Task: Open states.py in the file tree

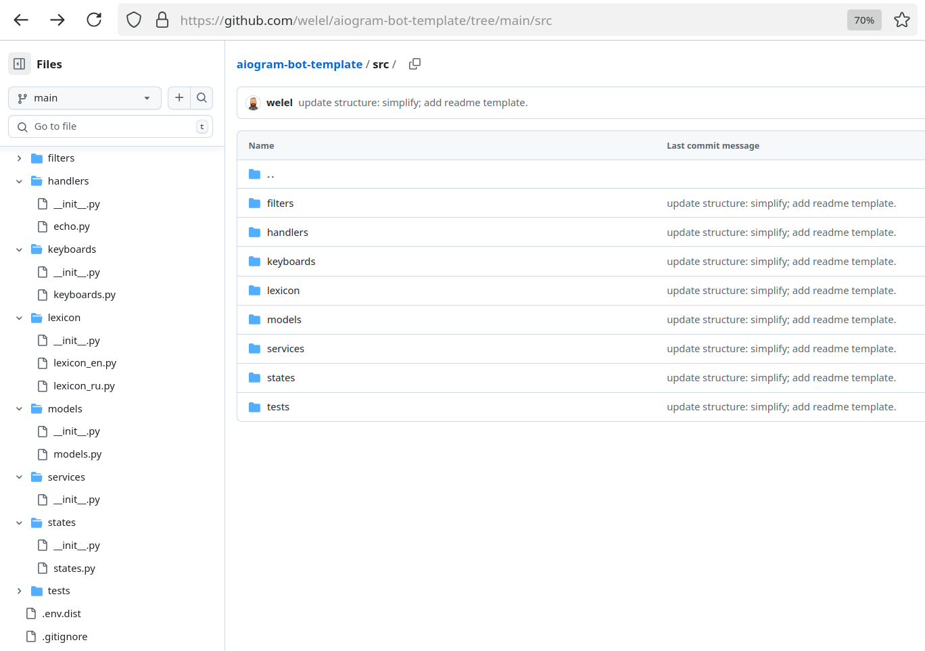Action: pos(74,569)
